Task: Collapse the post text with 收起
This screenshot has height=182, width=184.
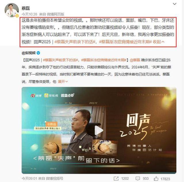Action: [x=158, y=42]
